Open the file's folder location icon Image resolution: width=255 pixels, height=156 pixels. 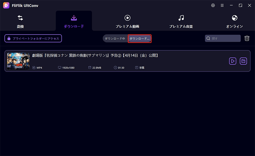(243, 61)
